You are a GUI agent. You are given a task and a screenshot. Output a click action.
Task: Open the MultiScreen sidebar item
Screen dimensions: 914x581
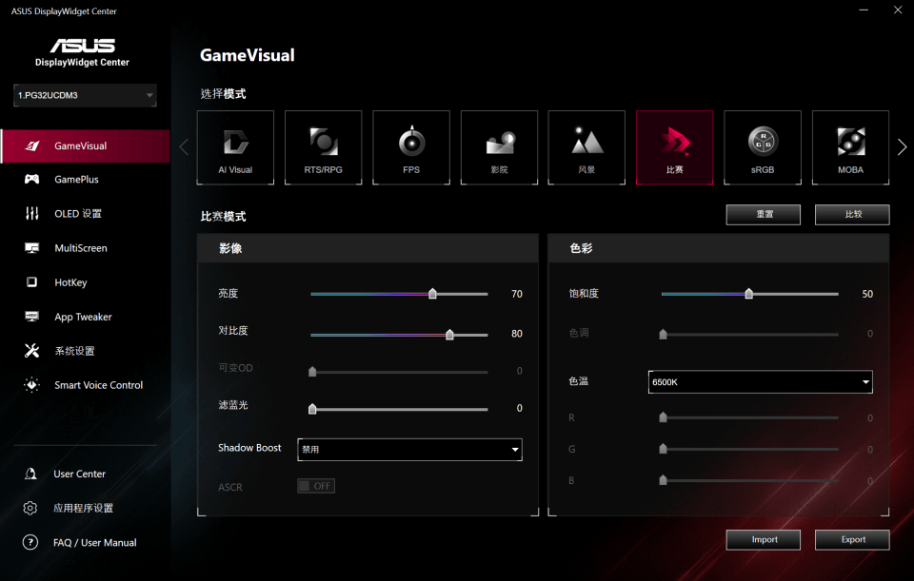coord(81,248)
